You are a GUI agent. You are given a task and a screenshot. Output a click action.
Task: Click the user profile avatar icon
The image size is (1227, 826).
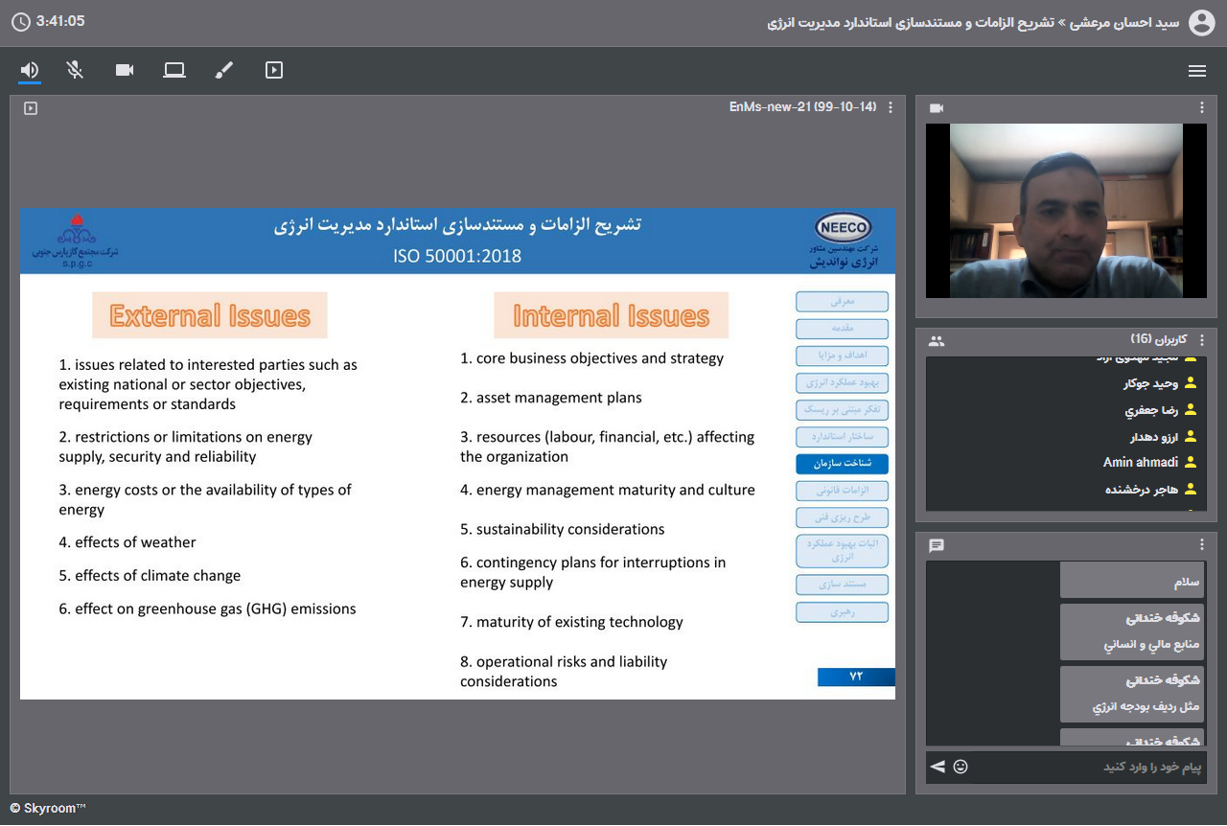pos(1201,23)
